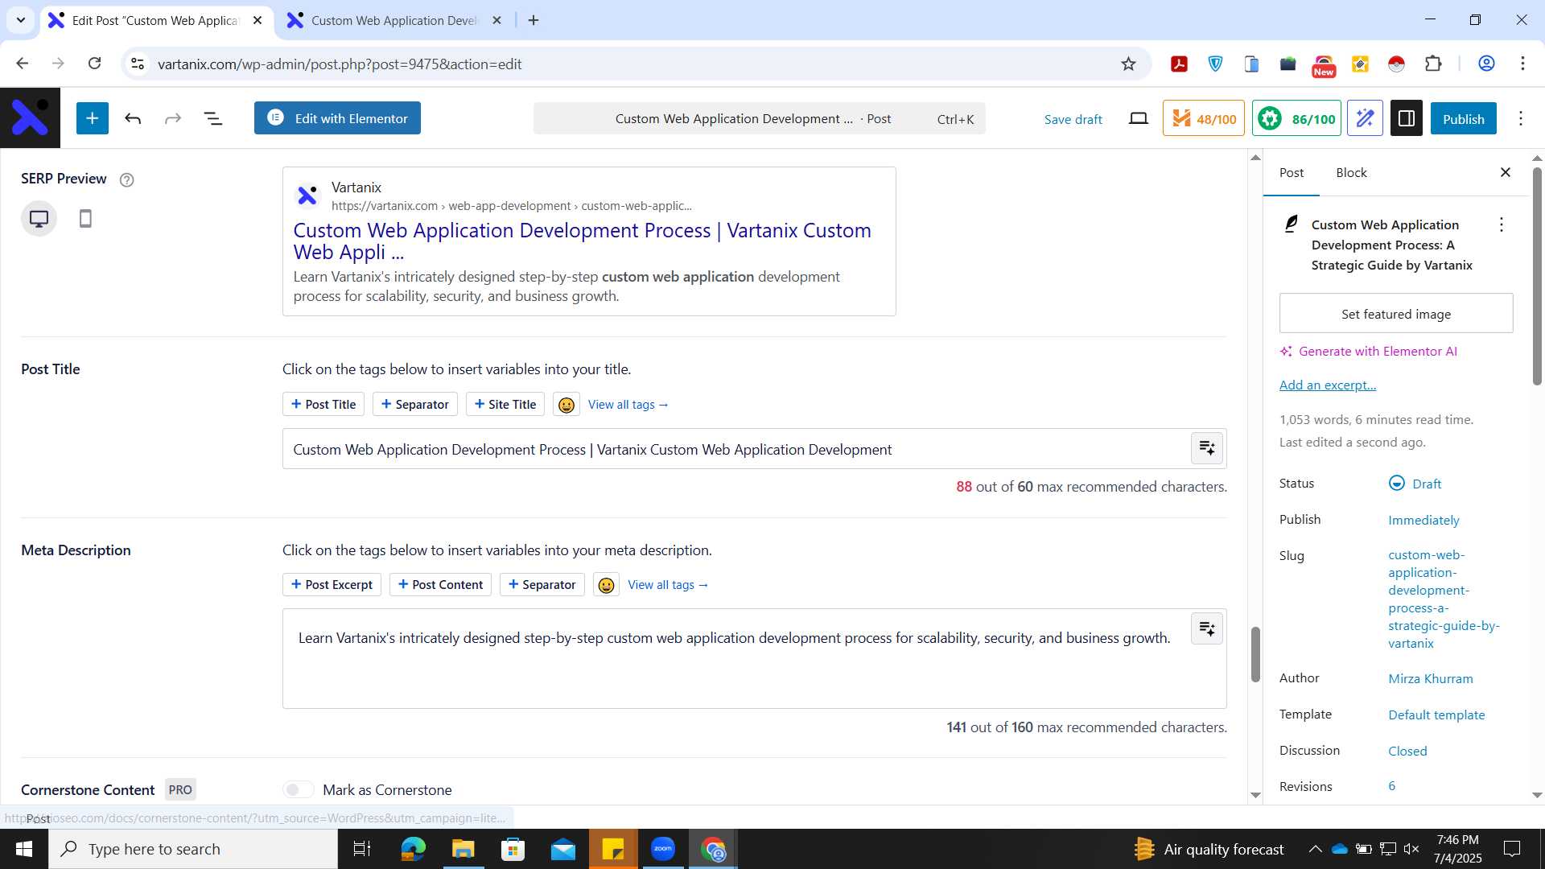
Task: Reload the current page
Action: click(94, 64)
